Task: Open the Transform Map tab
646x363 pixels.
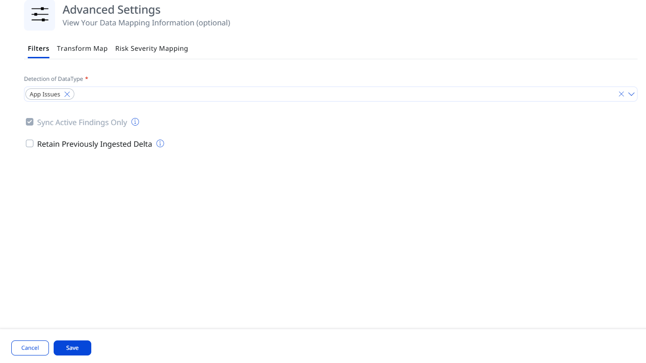Action: pyautogui.click(x=82, y=48)
